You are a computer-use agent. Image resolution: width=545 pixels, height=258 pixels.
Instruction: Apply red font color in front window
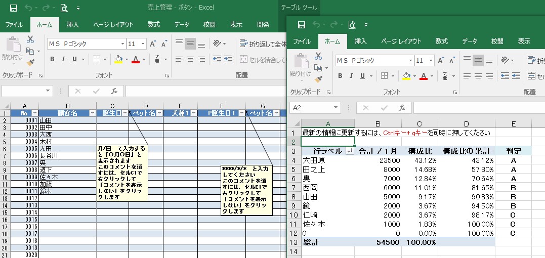424,76
